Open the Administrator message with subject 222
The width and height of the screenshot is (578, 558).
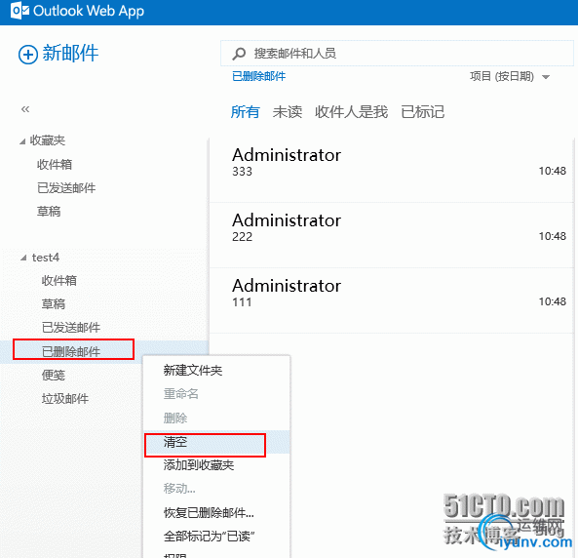(x=392, y=235)
